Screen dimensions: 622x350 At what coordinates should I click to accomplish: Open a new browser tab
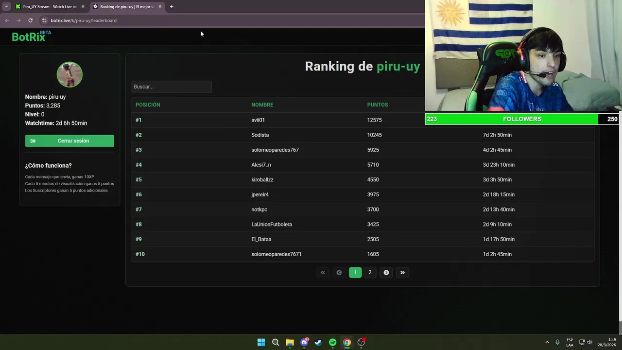172,7
